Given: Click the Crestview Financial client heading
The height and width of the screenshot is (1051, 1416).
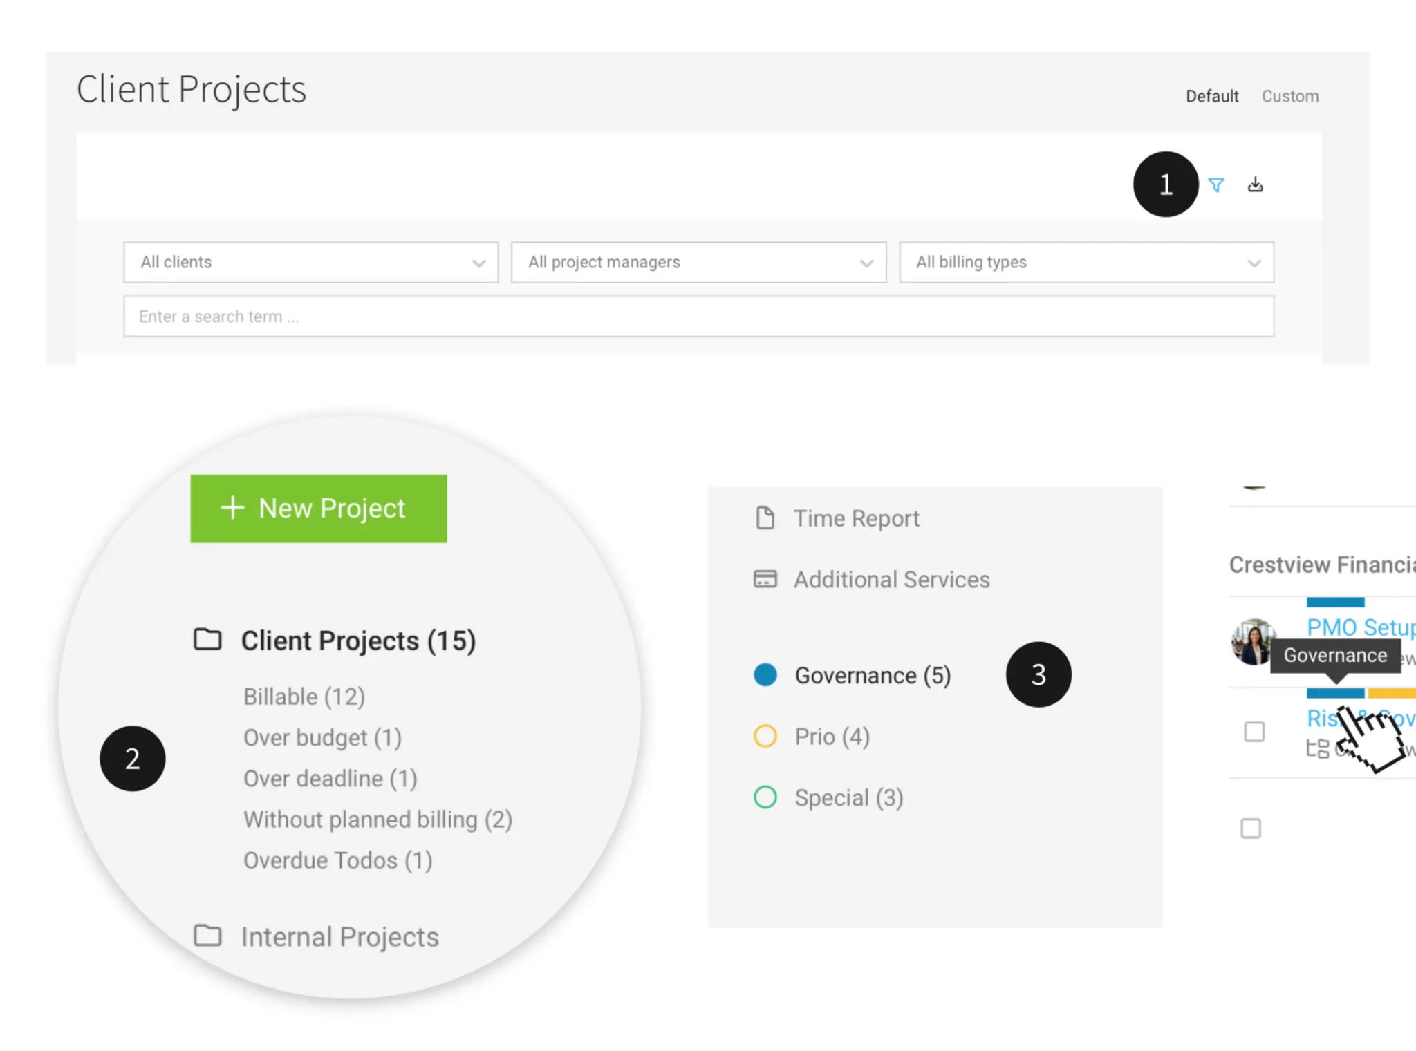Looking at the screenshot, I should click(1322, 565).
